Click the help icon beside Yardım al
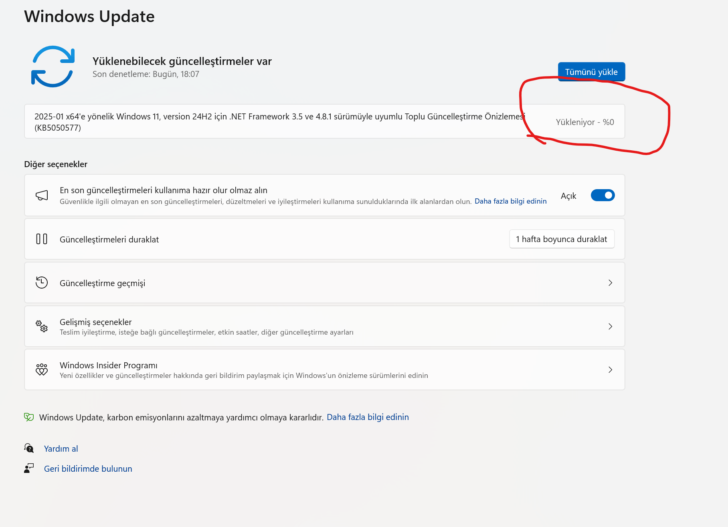728x527 pixels. pos(29,448)
